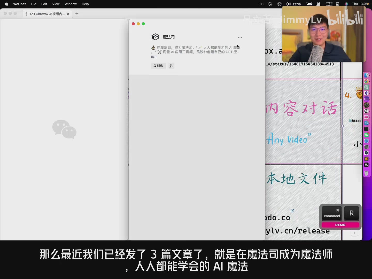372x279 pixels.
Task: Click the 发消息 button
Action: (158, 66)
